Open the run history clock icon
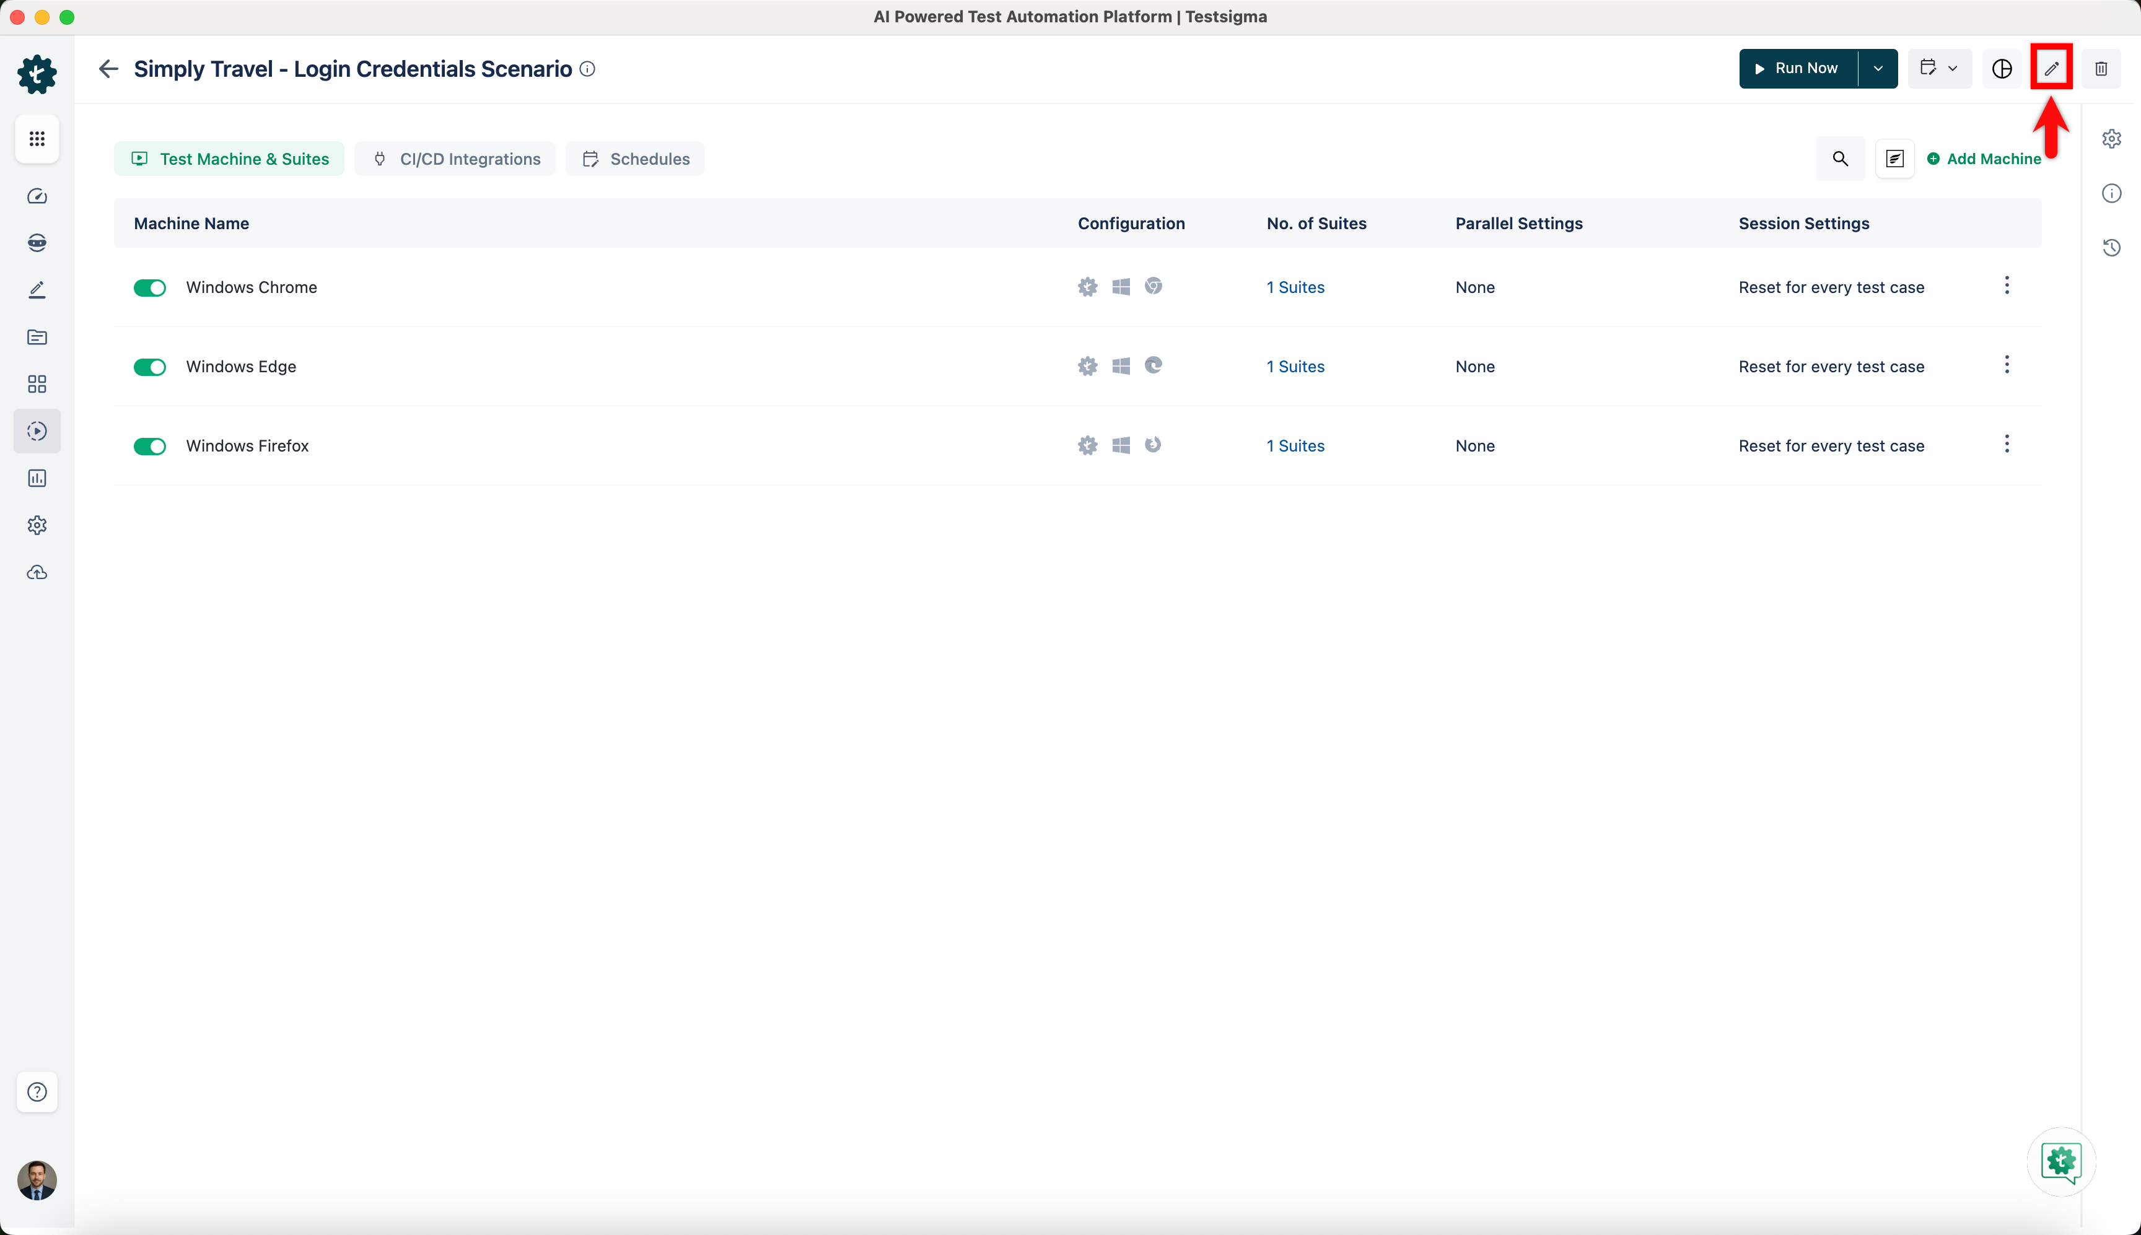This screenshot has height=1235, width=2141. tap(2111, 248)
